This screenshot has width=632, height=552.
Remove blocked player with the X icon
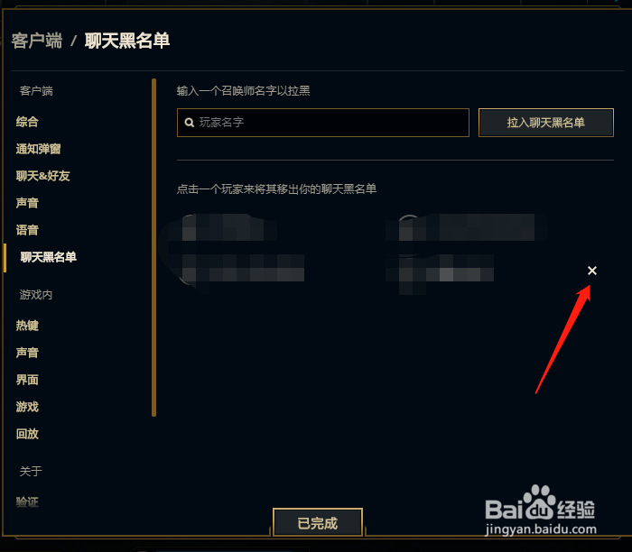tap(591, 271)
